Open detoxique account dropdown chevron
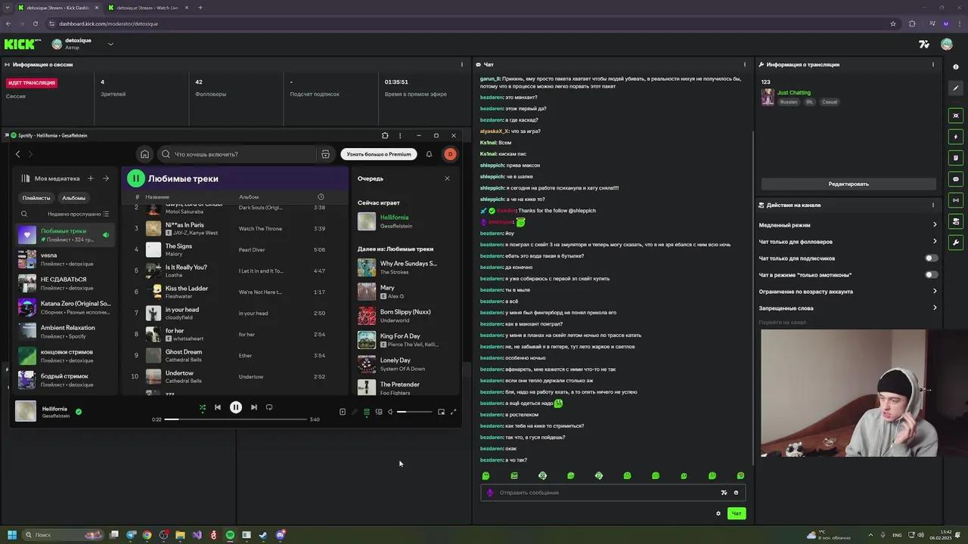 (x=110, y=44)
